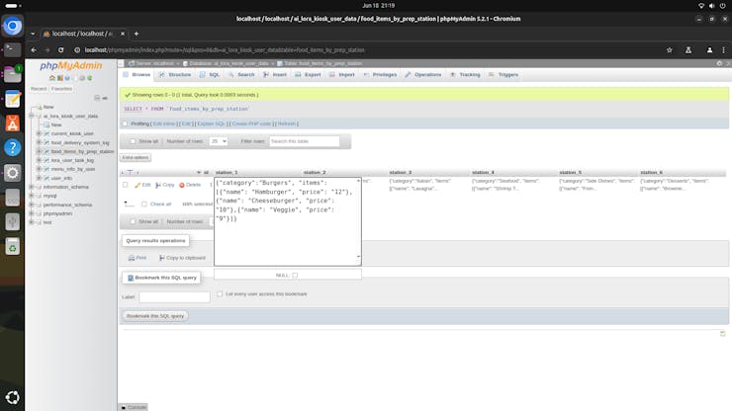Click the green reload navigation panel icon
This screenshot has width=732, height=411.
click(x=90, y=78)
